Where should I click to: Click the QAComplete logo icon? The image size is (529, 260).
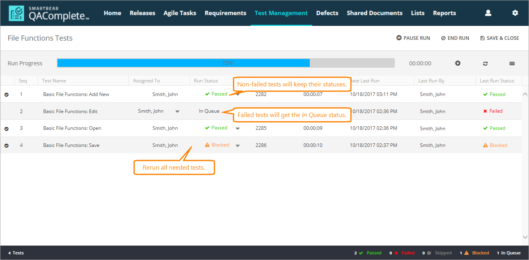(16, 13)
